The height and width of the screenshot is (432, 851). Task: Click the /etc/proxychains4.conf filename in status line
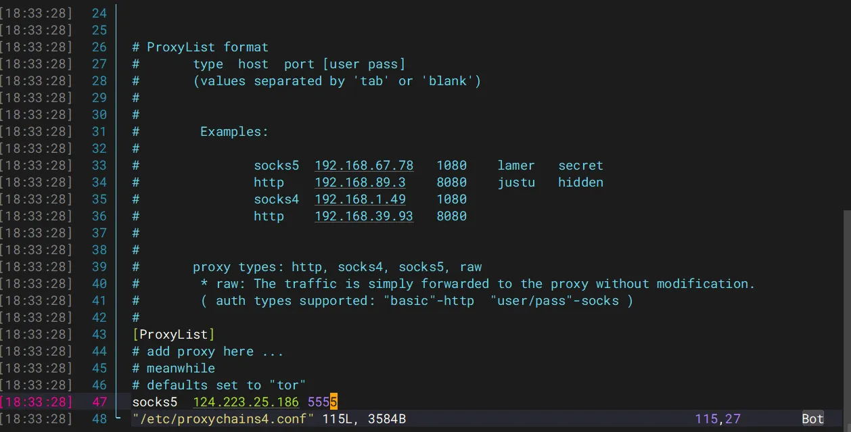point(223,419)
